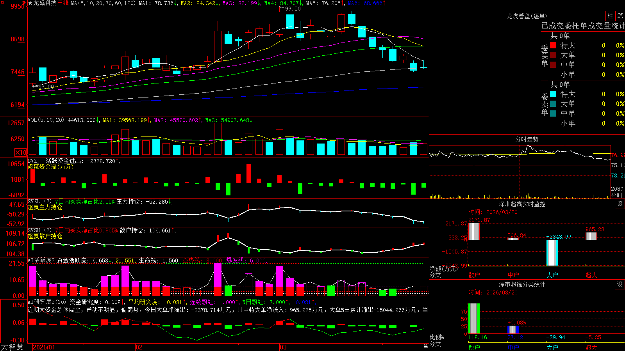Click the dark red 委买单 中单 swatch

click(x=553, y=65)
